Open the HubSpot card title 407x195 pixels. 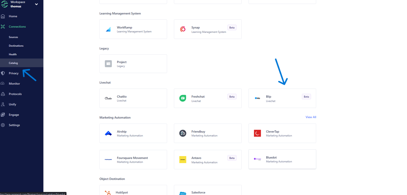(x=122, y=193)
